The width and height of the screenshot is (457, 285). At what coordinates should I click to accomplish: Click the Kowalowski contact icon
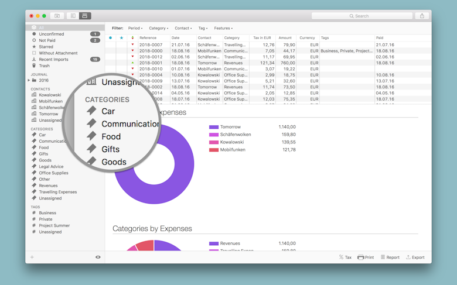point(34,95)
